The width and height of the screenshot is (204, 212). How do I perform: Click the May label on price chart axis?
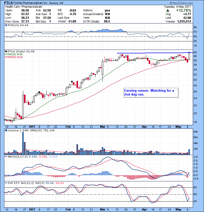point(178,127)
